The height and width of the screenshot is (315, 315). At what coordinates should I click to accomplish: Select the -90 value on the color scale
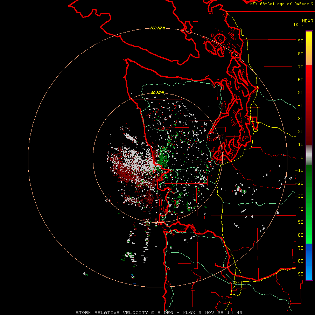click(299, 274)
